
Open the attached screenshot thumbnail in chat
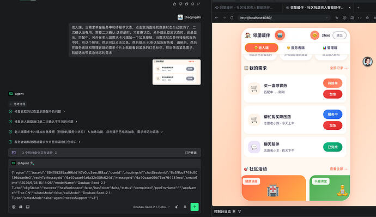[177, 72]
